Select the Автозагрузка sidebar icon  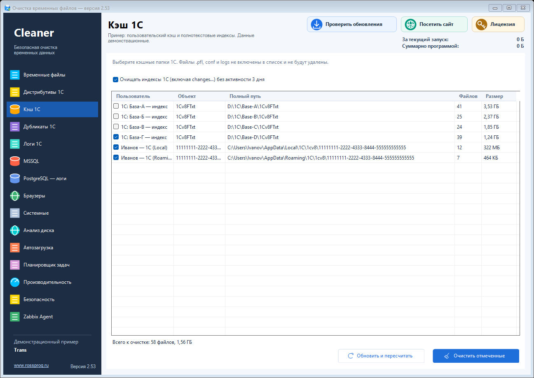(x=15, y=248)
